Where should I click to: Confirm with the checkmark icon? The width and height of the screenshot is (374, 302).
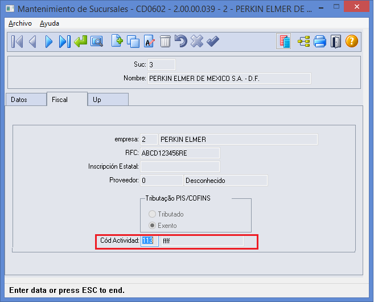(x=213, y=41)
